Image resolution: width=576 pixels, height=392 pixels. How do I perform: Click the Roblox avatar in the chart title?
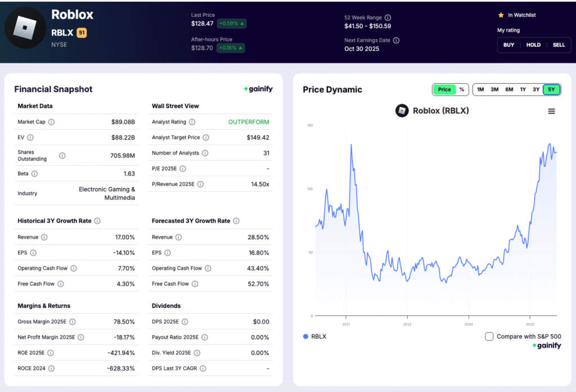pyautogui.click(x=402, y=111)
